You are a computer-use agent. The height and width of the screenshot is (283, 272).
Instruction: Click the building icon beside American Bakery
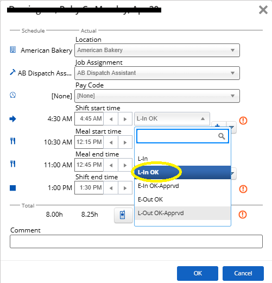point(13,49)
